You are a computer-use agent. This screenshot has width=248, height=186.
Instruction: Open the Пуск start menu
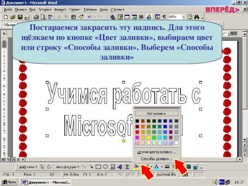pyautogui.click(x=9, y=182)
